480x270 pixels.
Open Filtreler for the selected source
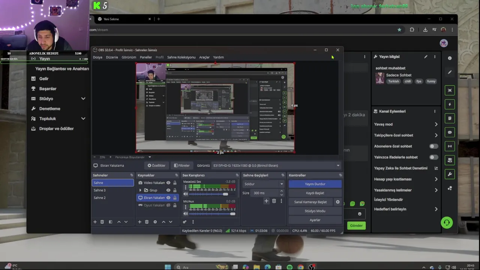[182, 165]
